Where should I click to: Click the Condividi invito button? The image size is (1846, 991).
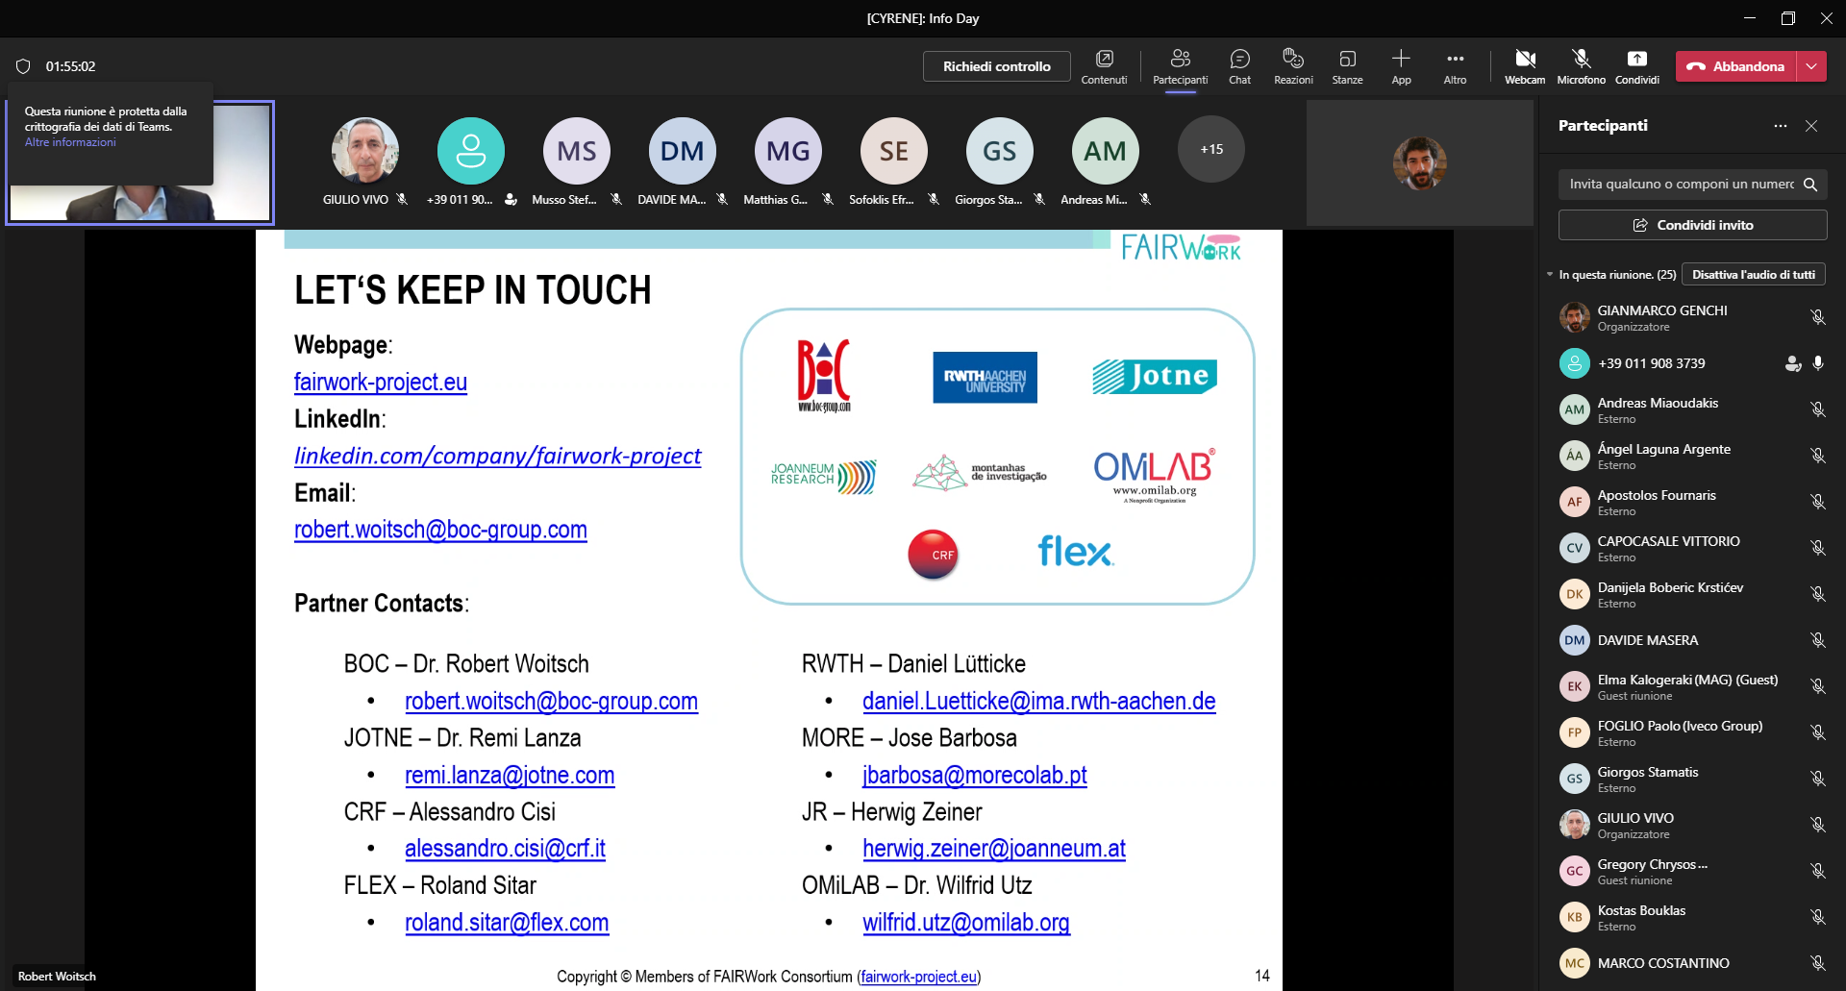1692,225
